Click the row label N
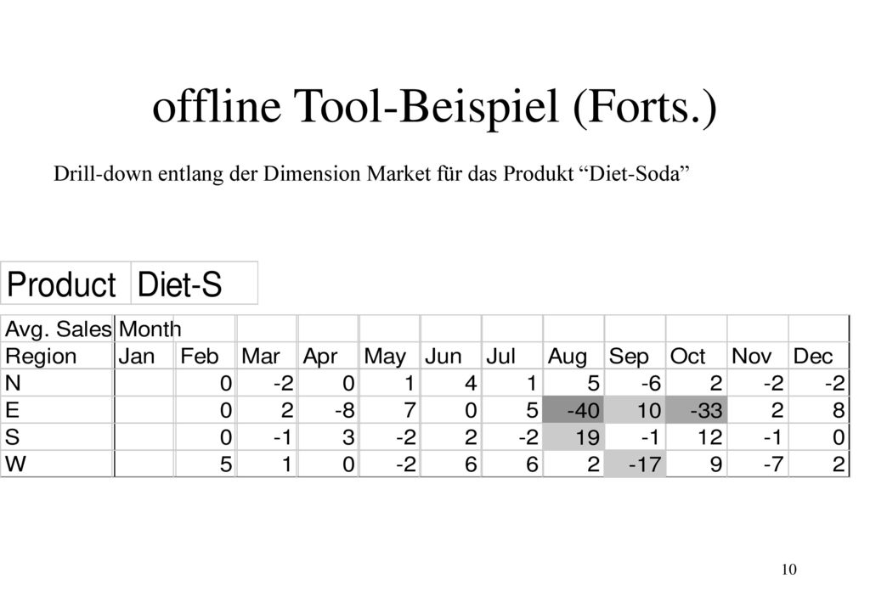The height and width of the screenshot is (602, 870). [58, 383]
